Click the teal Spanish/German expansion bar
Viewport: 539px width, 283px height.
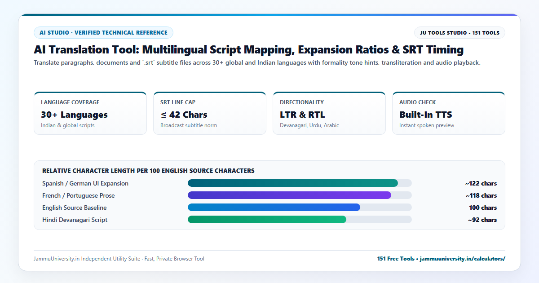[x=293, y=183]
